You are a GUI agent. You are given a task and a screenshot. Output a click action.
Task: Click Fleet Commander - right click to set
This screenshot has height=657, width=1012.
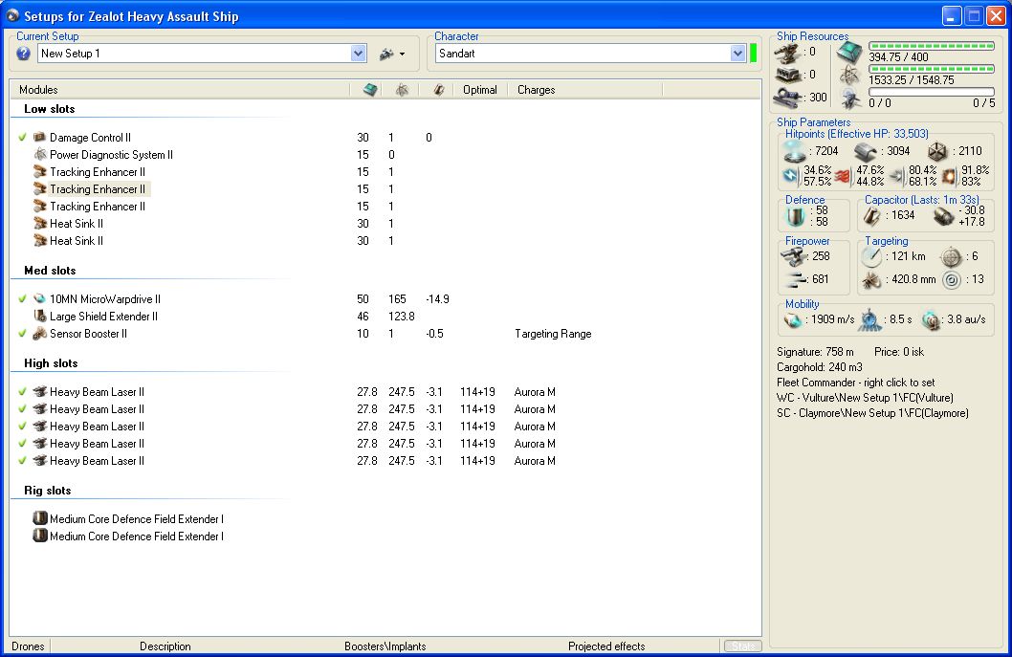(x=856, y=383)
